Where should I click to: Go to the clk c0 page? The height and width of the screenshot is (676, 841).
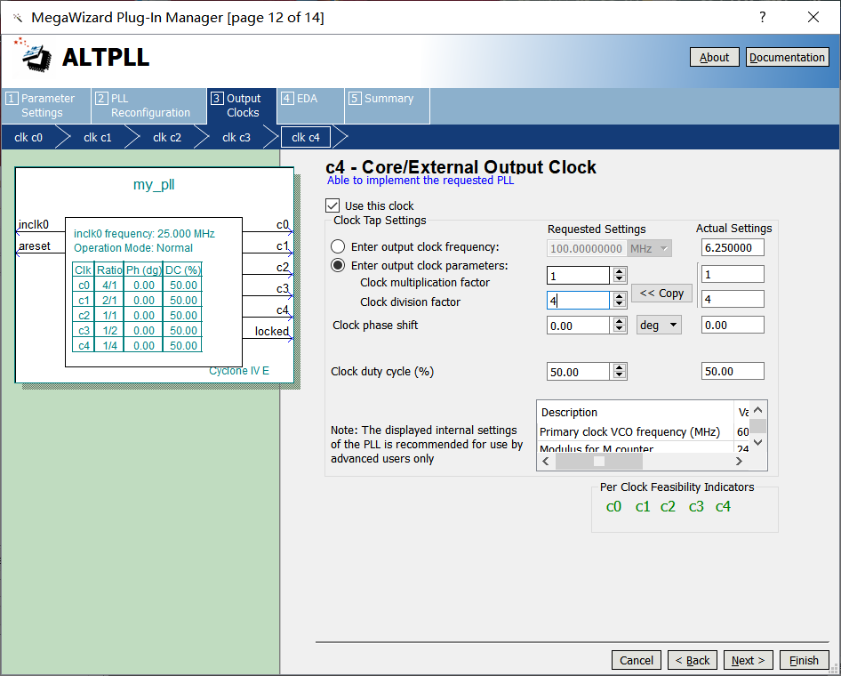(28, 137)
